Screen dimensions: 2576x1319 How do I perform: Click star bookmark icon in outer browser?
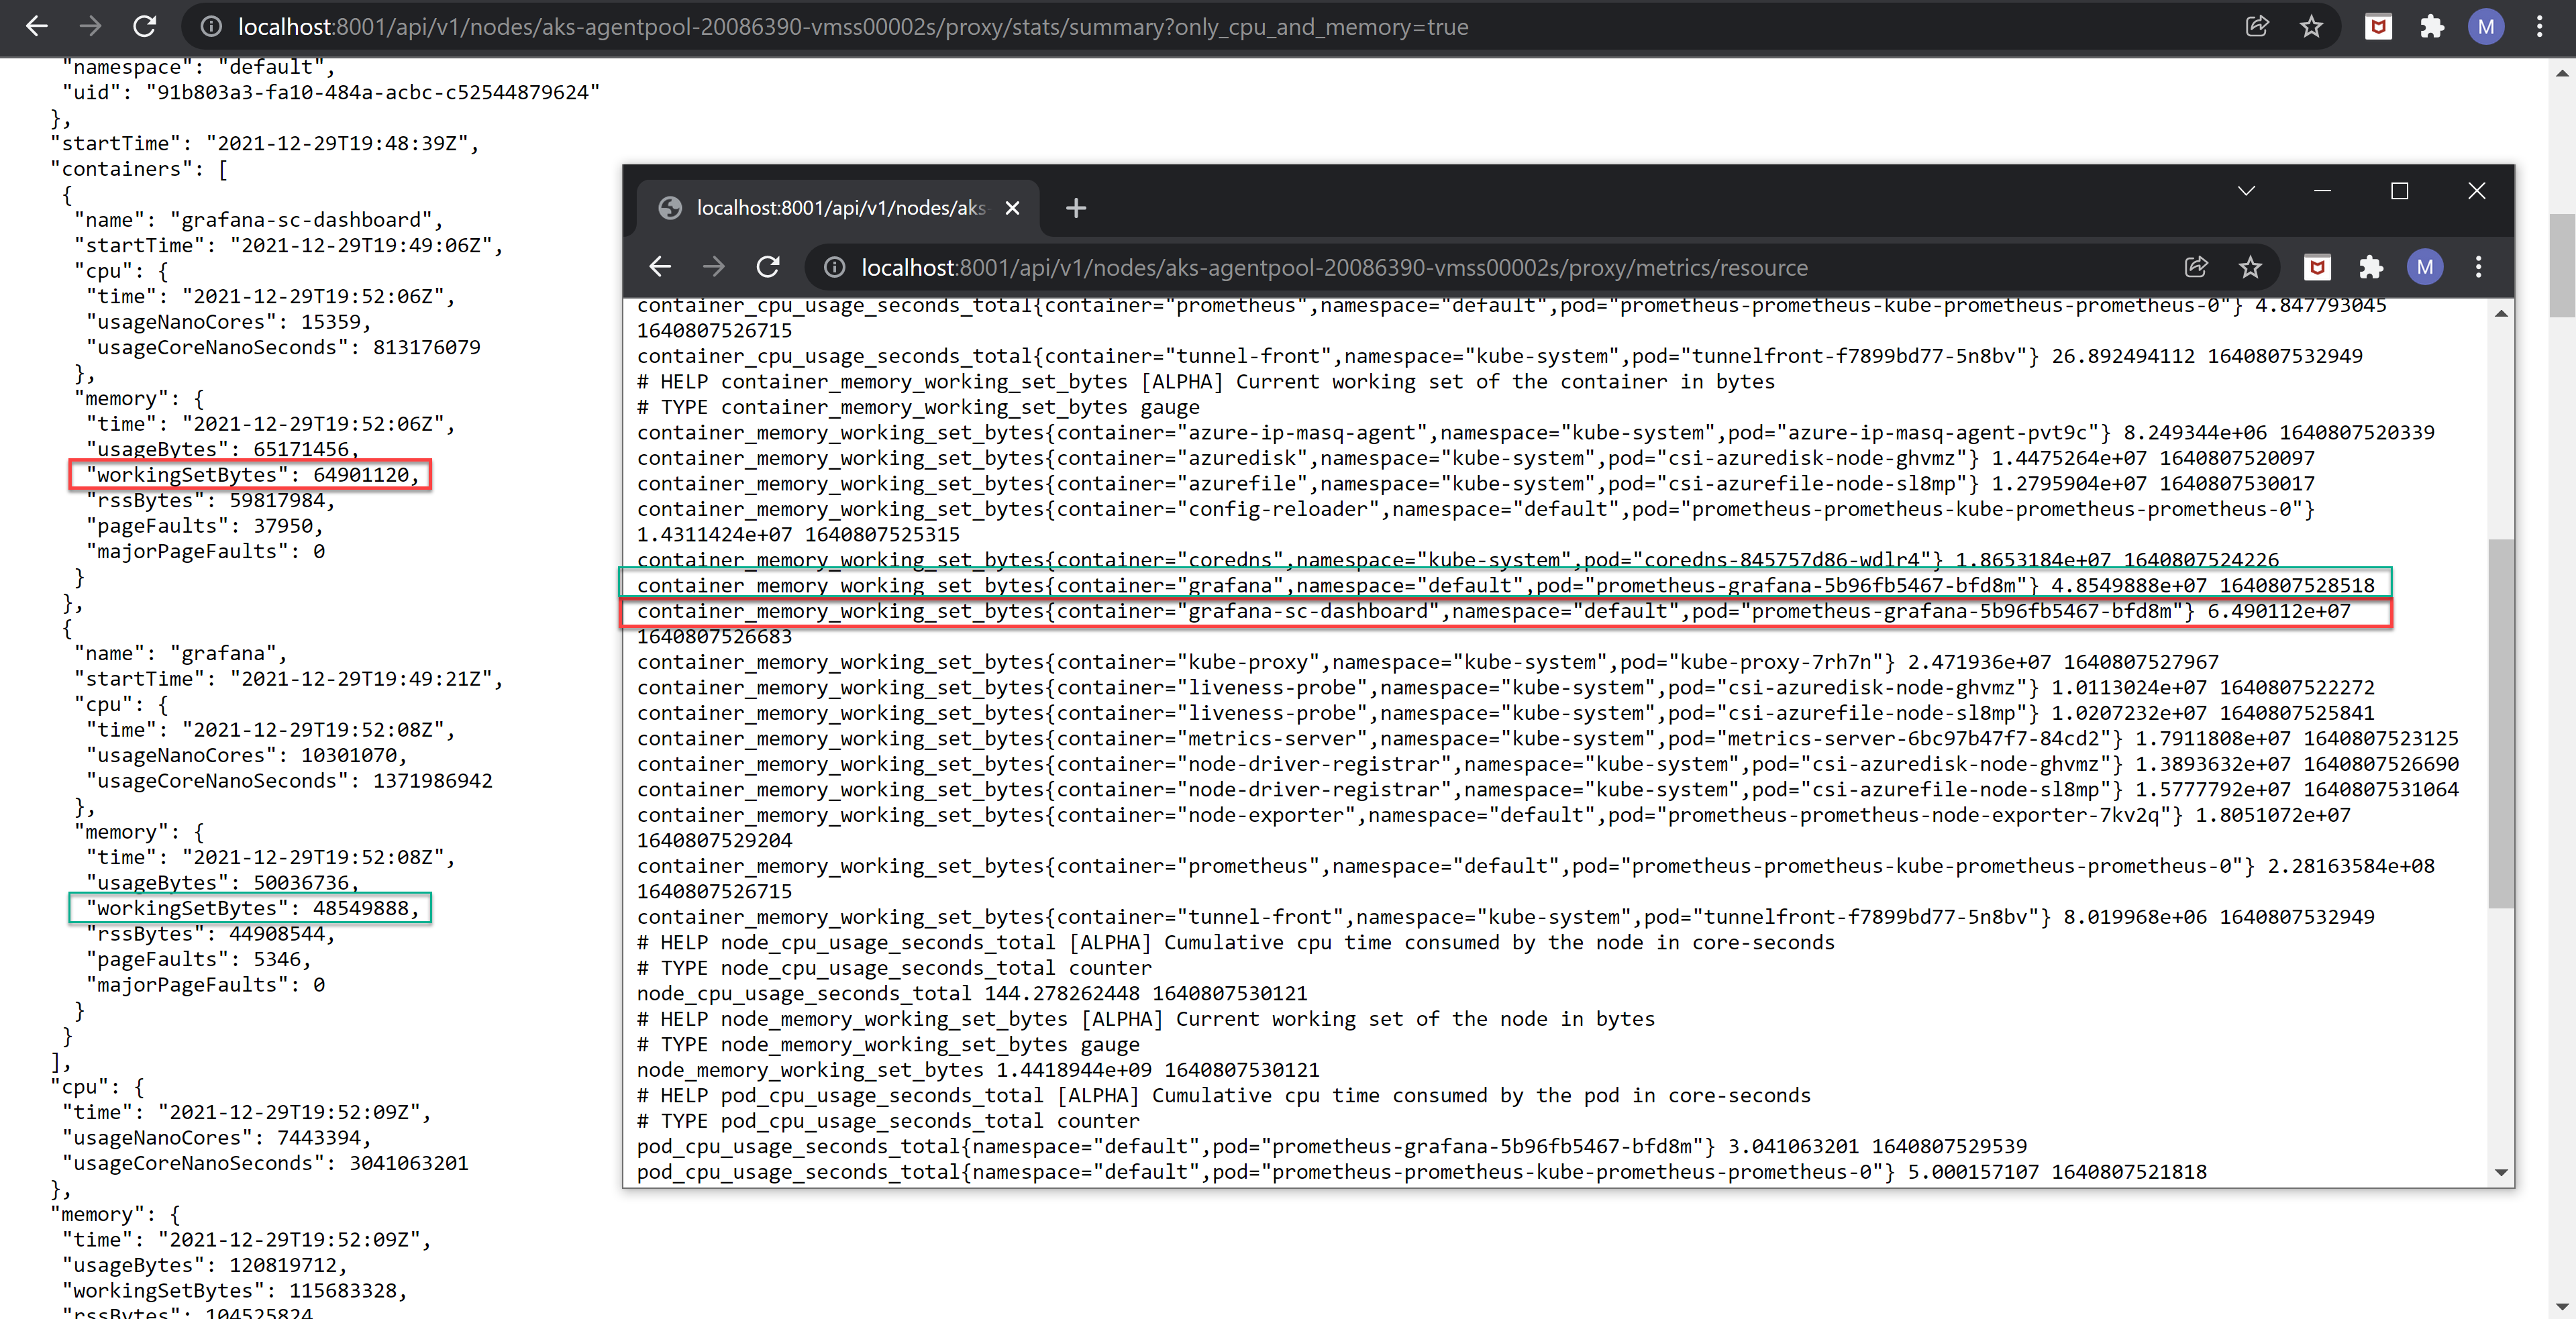coord(2311,27)
